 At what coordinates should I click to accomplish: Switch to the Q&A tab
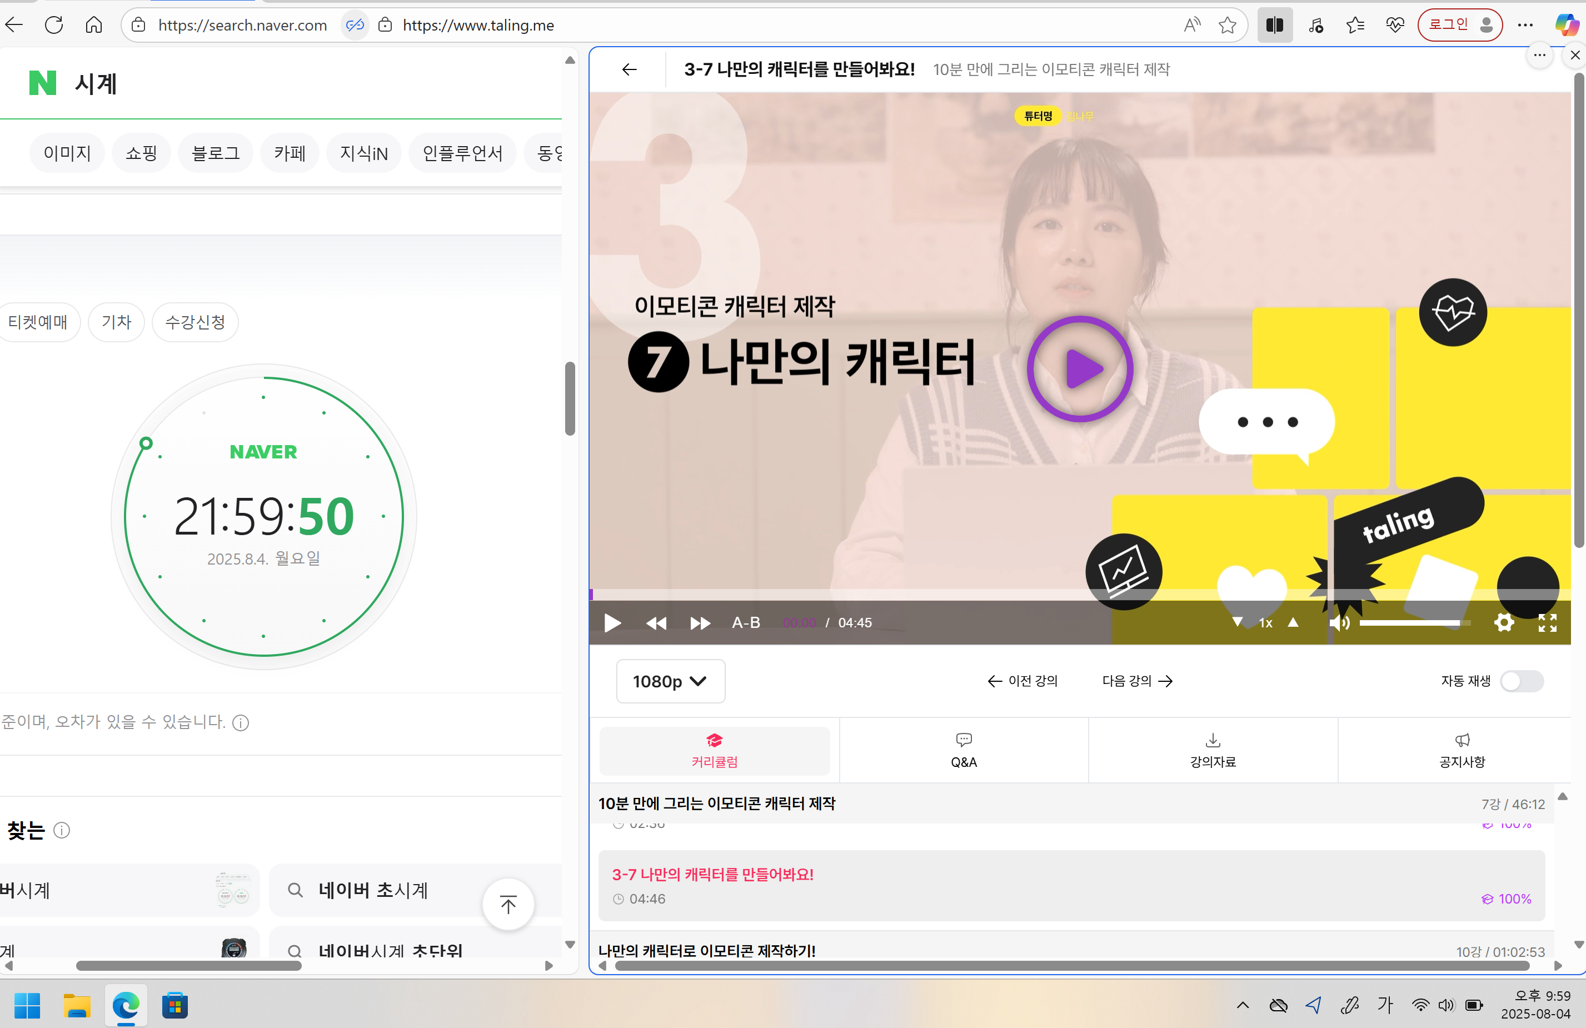[x=963, y=751]
